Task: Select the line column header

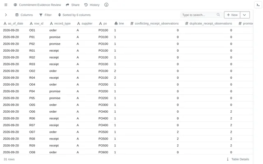Action: click(119, 23)
